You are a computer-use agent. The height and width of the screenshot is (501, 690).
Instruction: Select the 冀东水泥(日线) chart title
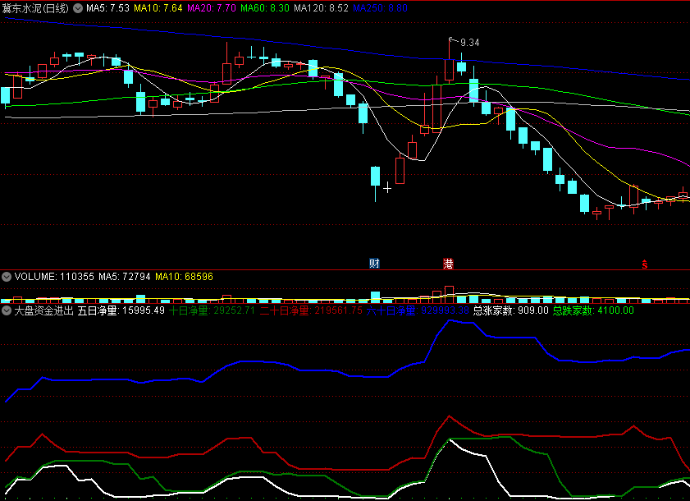(x=35, y=8)
